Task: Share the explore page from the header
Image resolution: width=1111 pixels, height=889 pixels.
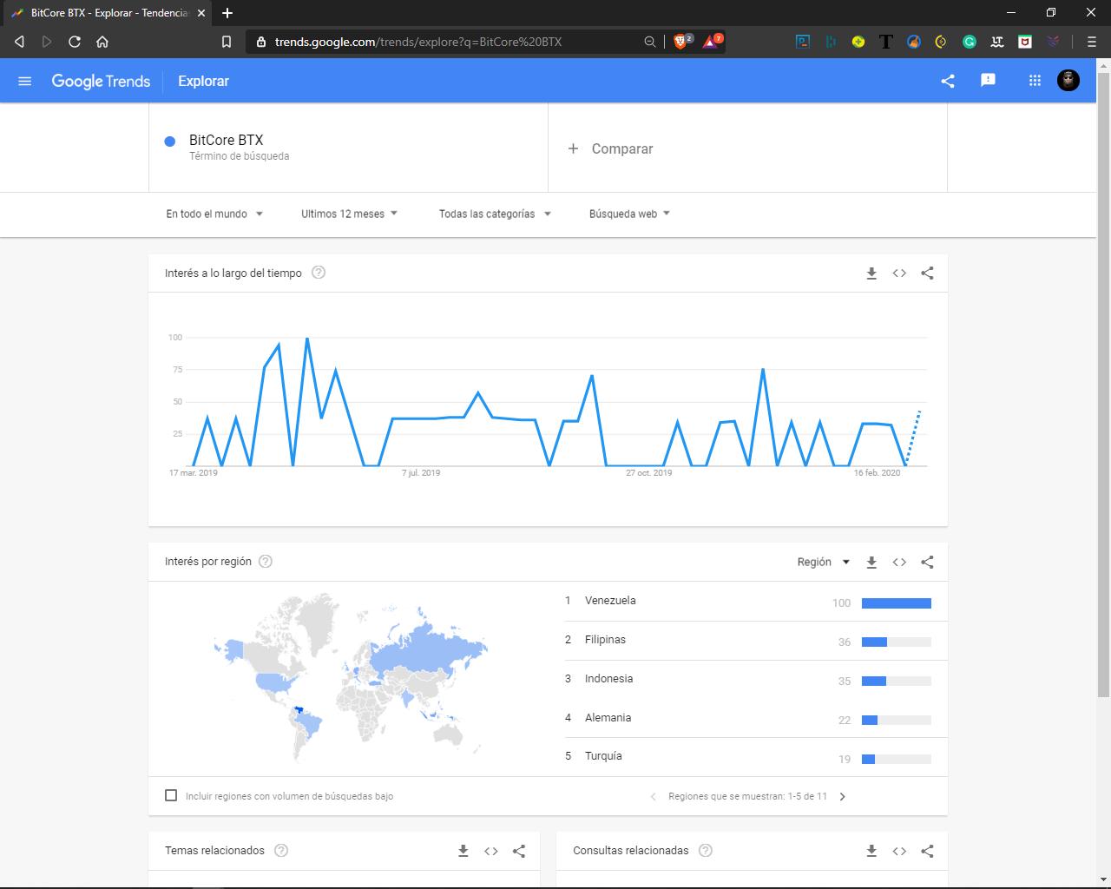Action: point(948,81)
